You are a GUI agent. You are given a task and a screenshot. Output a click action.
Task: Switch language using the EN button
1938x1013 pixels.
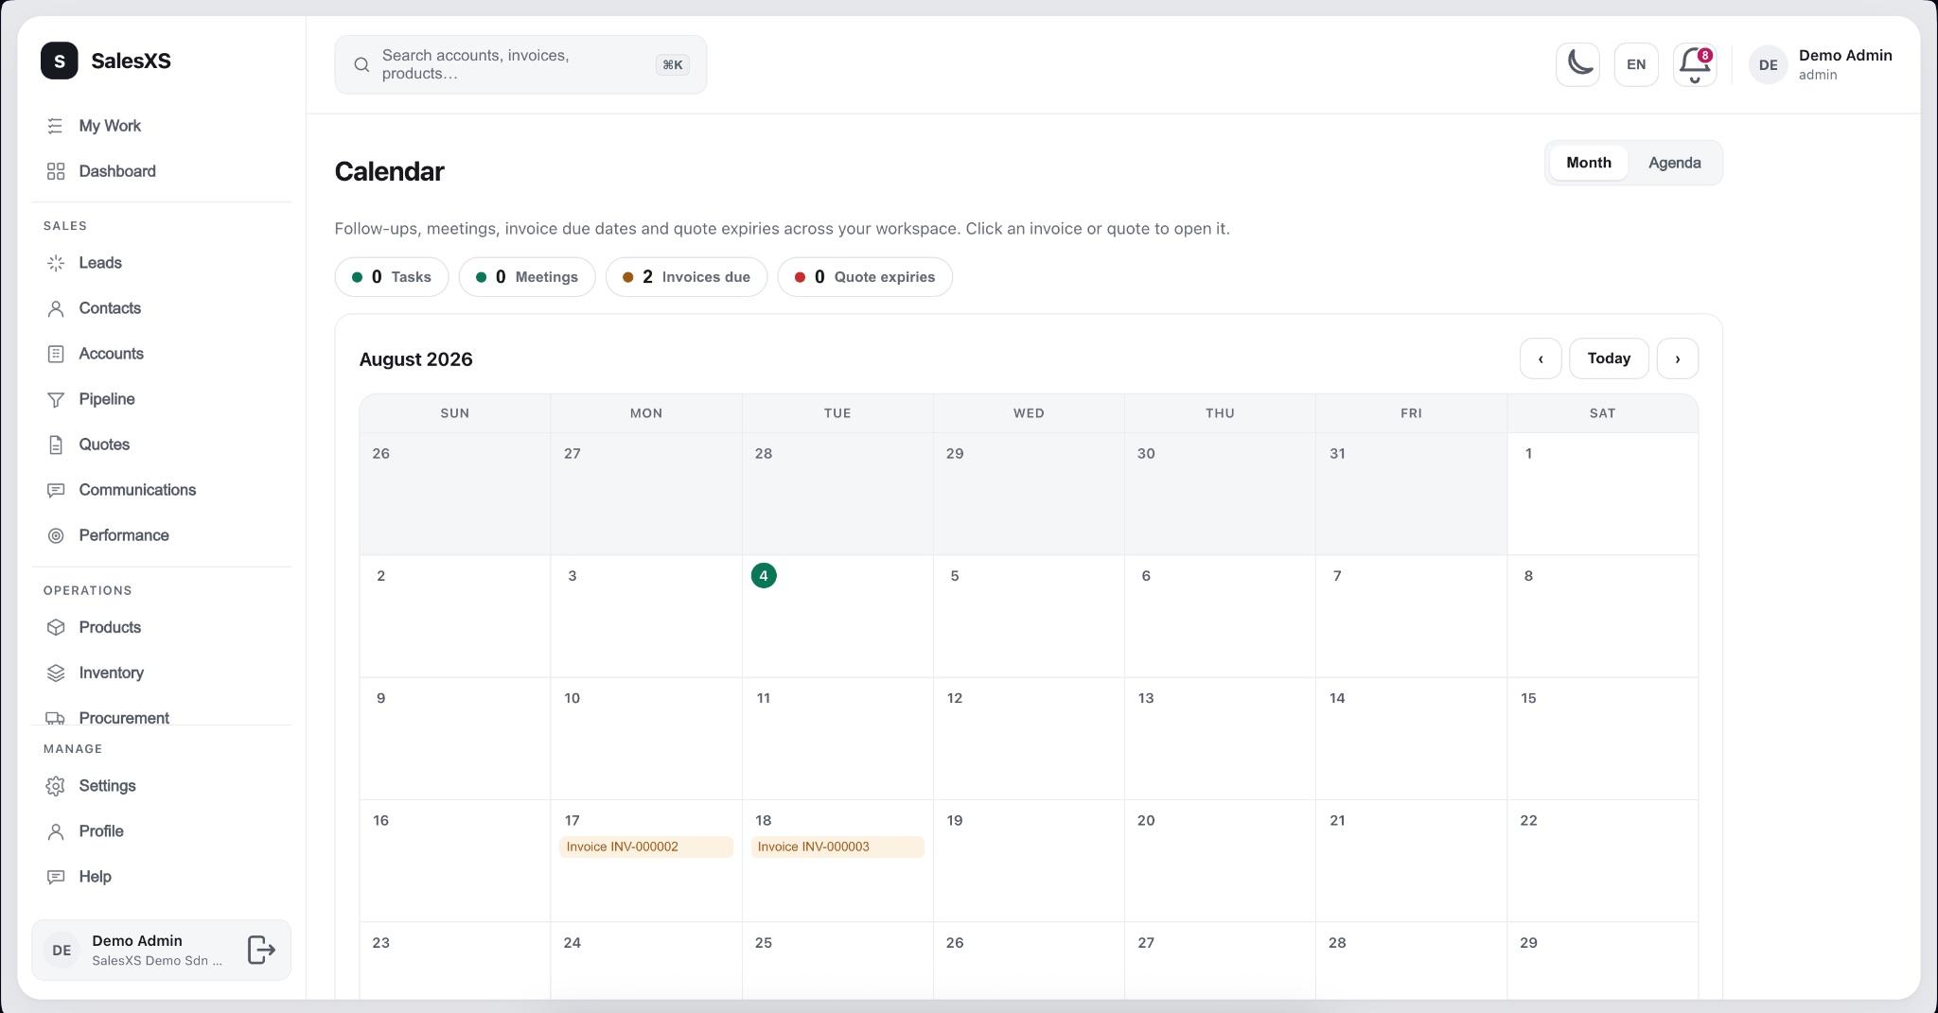point(1636,64)
